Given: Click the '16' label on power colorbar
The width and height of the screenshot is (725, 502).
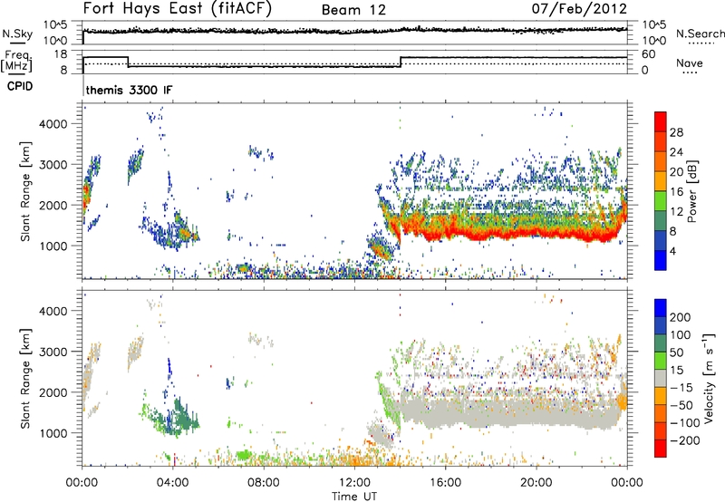Looking at the screenshot, I should coord(676,192).
